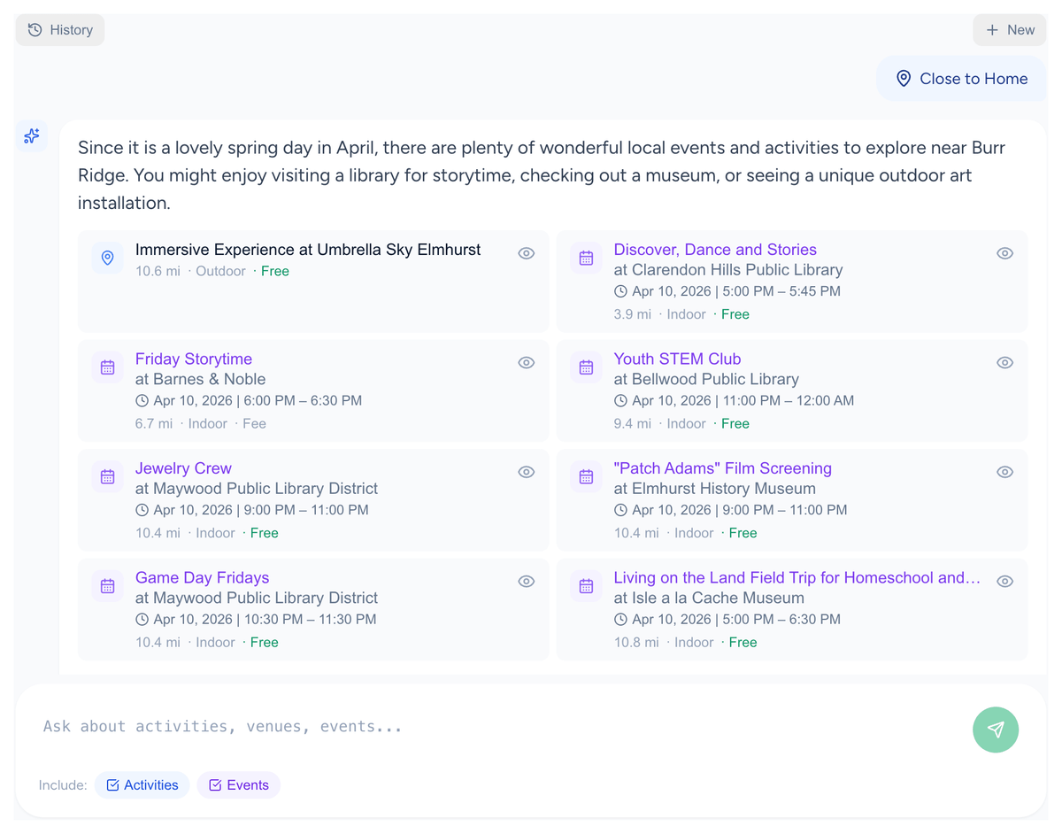Click "at Clarendon Hills Public Library" venue text
1062x834 pixels.
pos(728,270)
